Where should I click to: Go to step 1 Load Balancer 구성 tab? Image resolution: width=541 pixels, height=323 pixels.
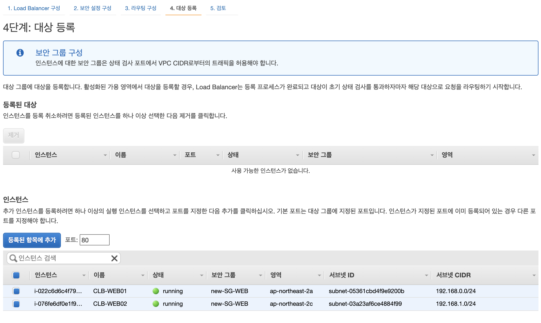coord(34,8)
